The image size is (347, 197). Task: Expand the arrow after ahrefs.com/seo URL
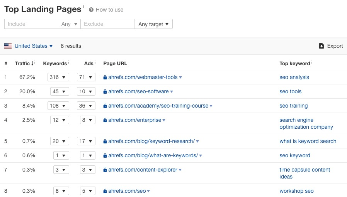point(148,191)
